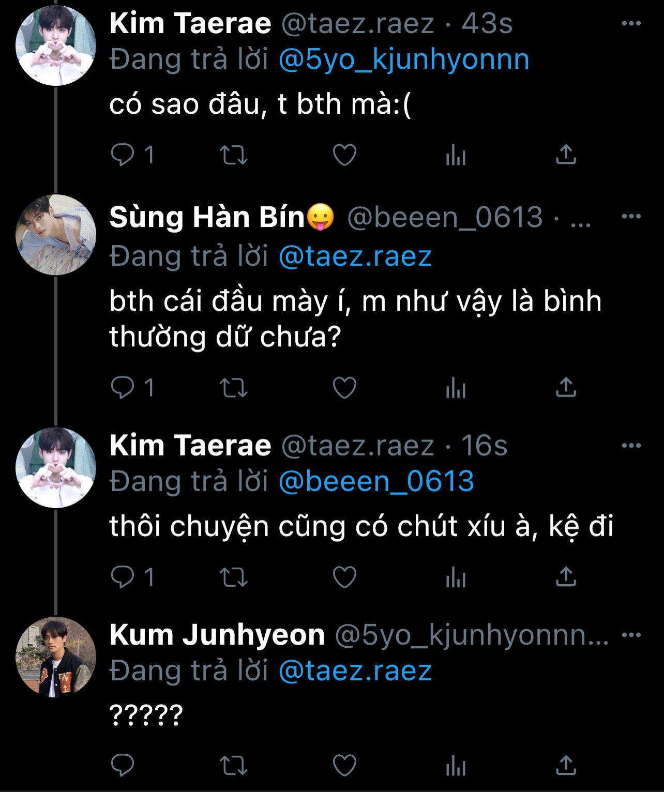Open the @5yo_kjunhyonnn mention link
Viewport: 664px width, 792px height.
404,60
